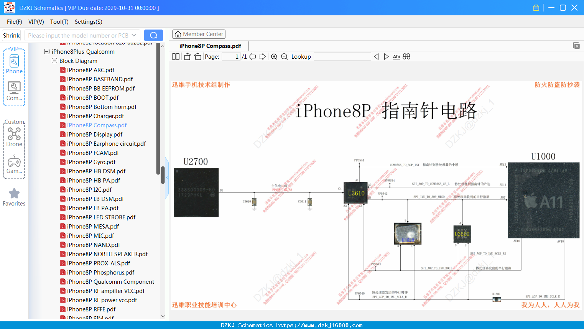Screen dimensions: 584x329
Task: Go to the next page arrow
Action: pyautogui.click(x=262, y=57)
